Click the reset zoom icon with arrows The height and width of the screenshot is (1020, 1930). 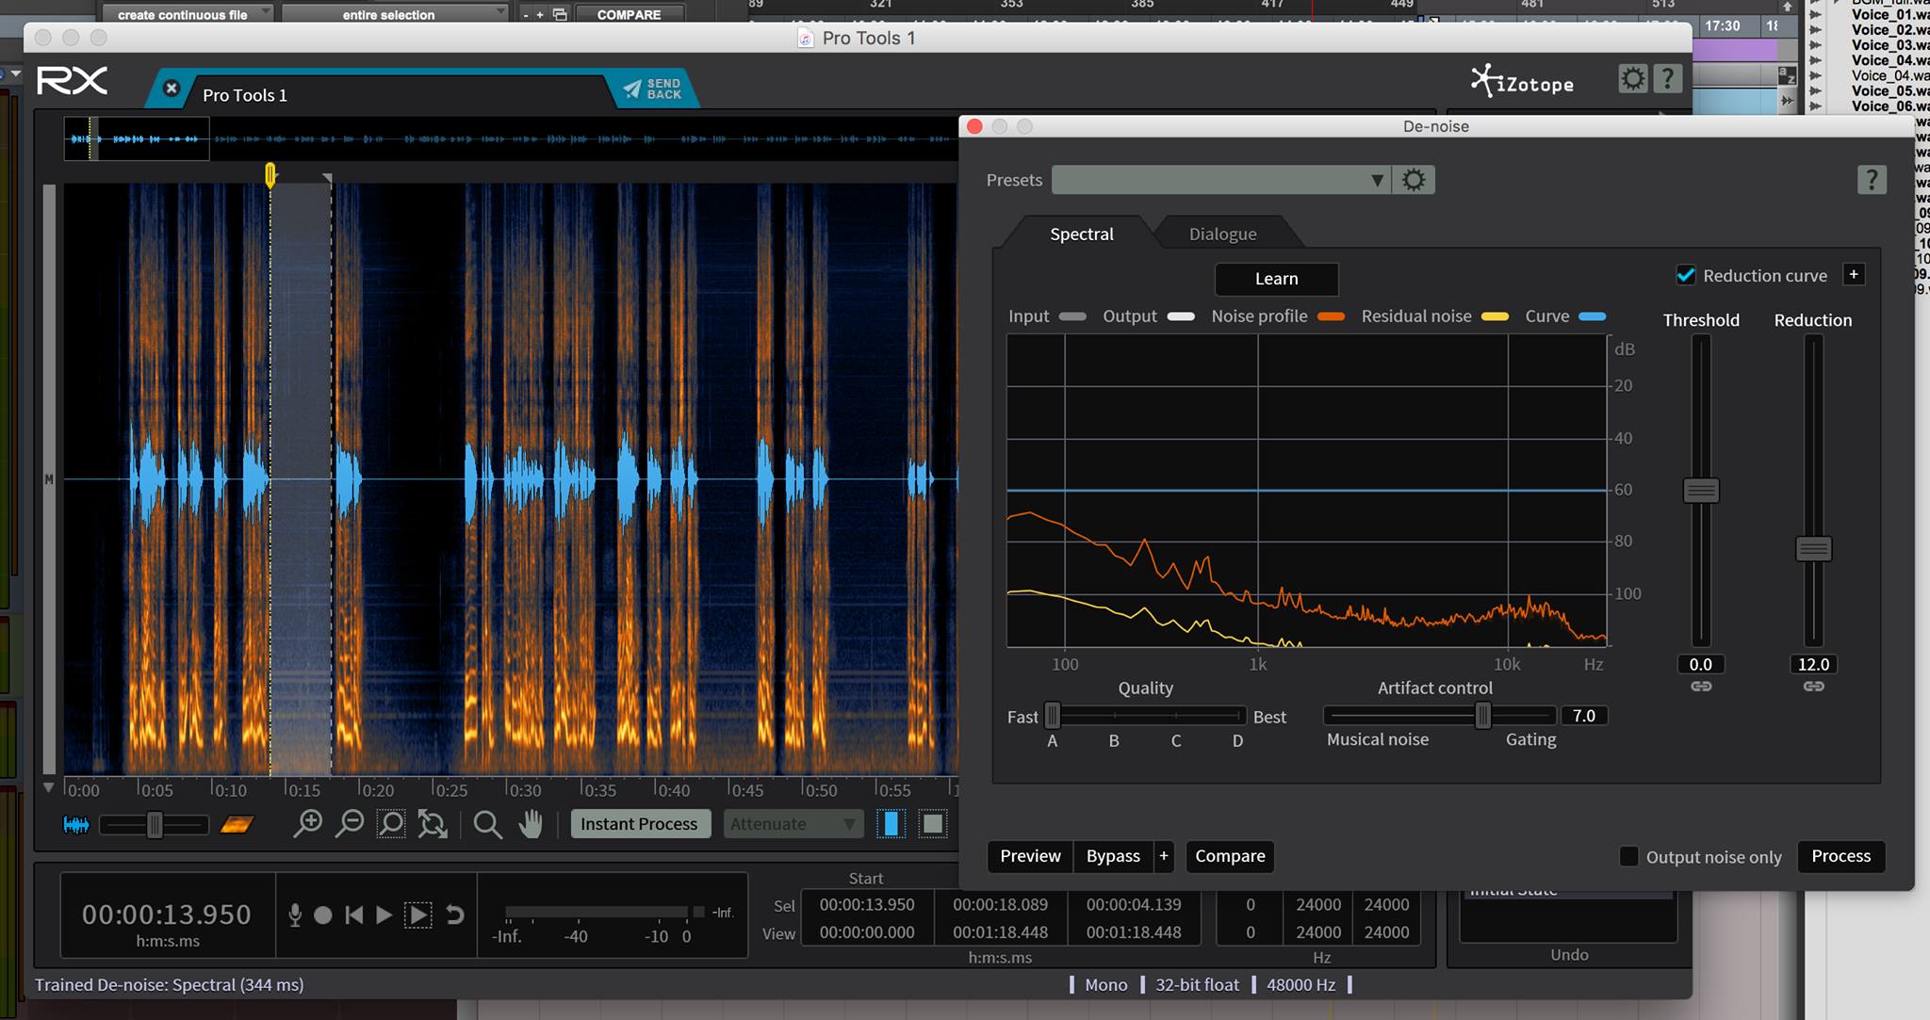(x=433, y=824)
